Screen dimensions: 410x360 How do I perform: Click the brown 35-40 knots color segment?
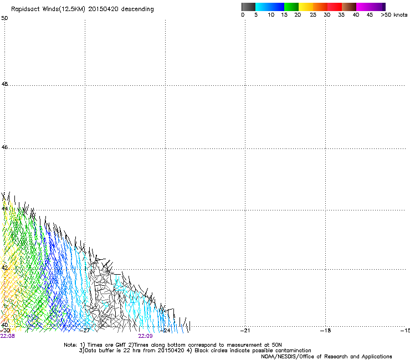[x=349, y=7]
